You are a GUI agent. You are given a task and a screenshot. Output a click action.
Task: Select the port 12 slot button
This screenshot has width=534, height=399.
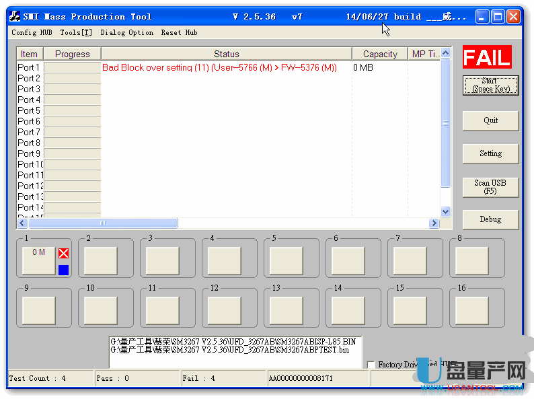[x=225, y=310]
